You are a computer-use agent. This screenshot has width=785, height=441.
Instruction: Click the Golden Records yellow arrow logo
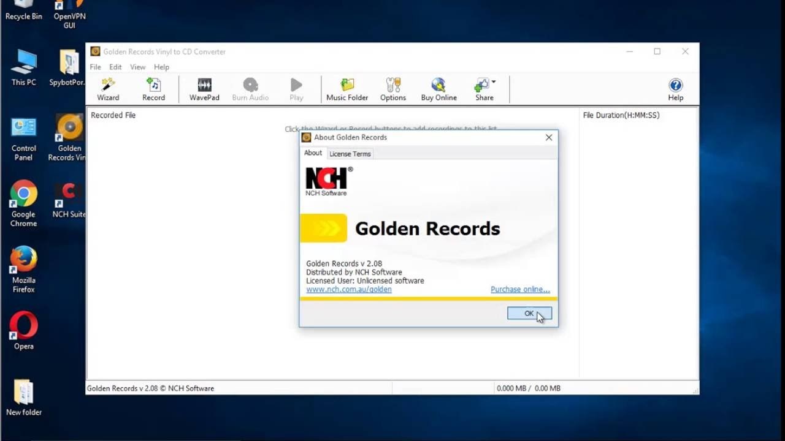coord(323,228)
